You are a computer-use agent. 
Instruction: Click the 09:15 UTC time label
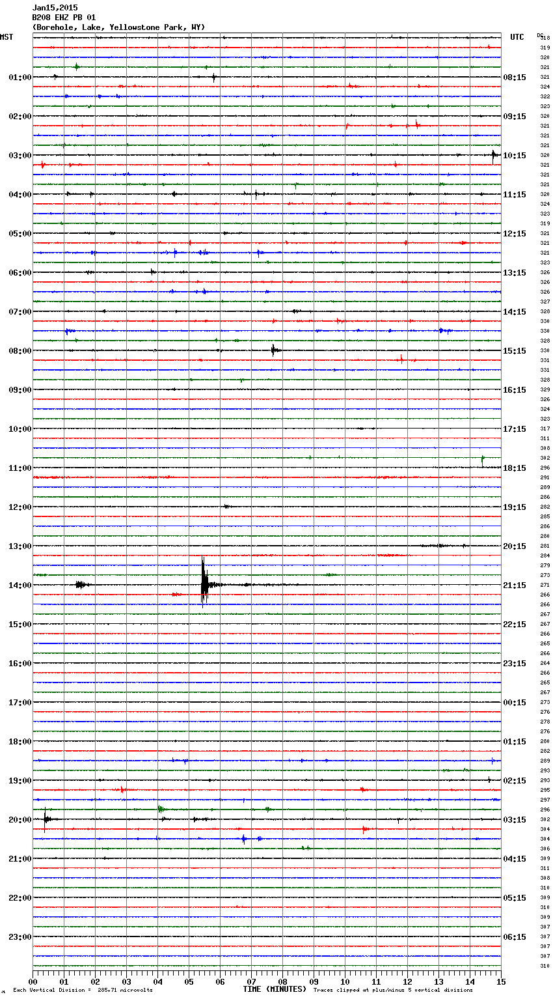pos(515,117)
